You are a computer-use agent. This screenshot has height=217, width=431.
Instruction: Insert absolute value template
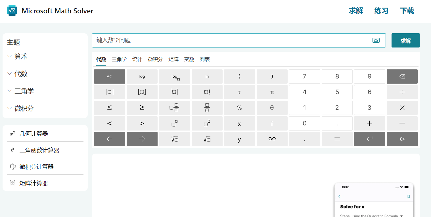pyautogui.click(x=109, y=92)
